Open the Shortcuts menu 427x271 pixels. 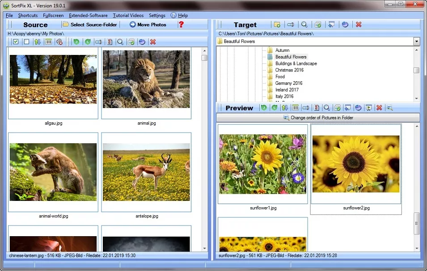pyautogui.click(x=28, y=16)
